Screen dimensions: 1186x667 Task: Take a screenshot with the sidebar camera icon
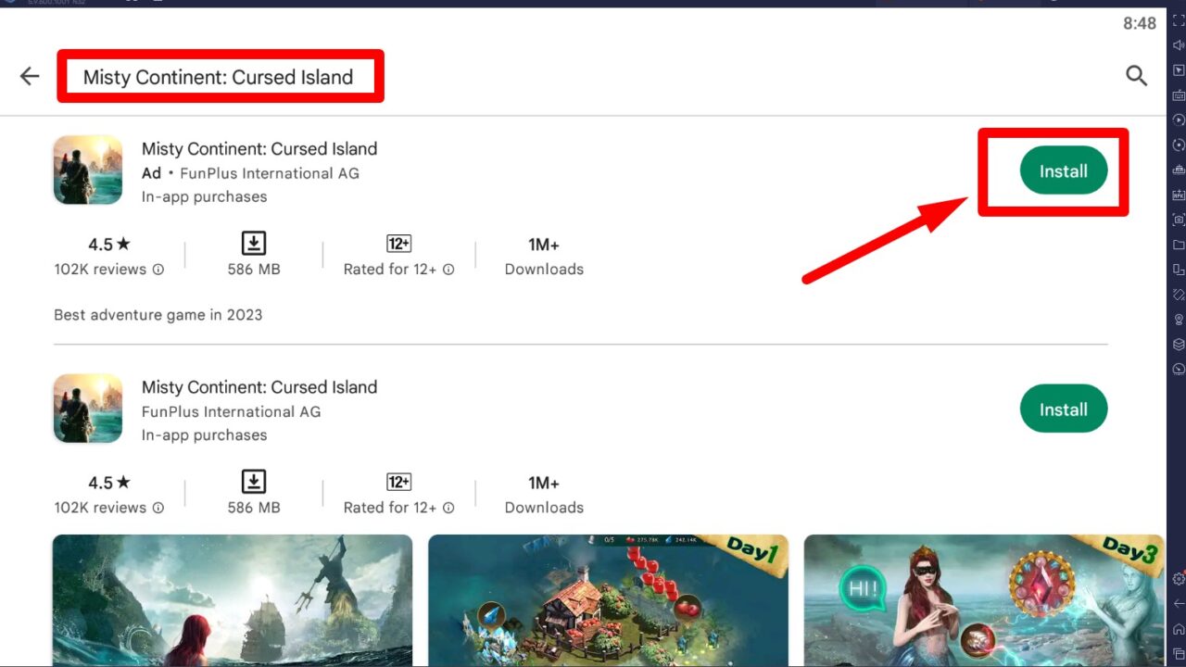(1179, 220)
